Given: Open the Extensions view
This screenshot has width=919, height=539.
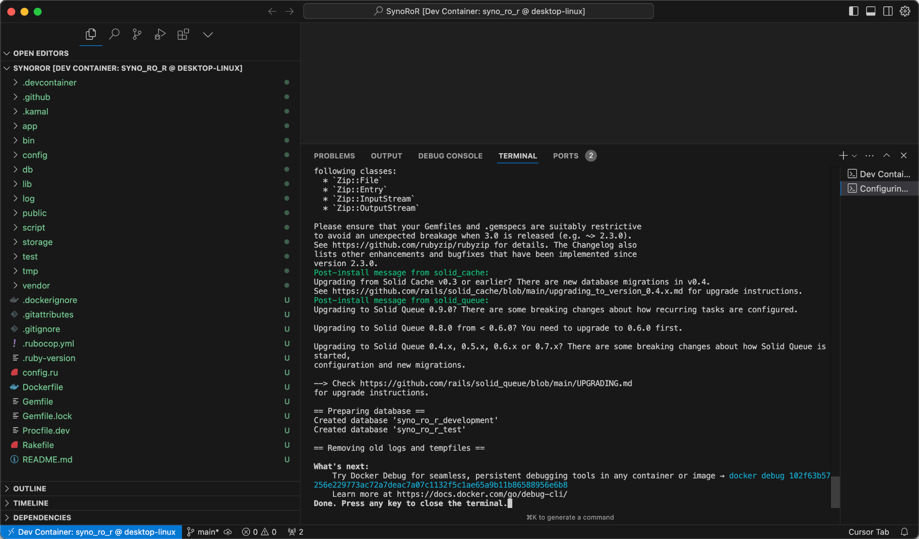Looking at the screenshot, I should click(x=183, y=34).
